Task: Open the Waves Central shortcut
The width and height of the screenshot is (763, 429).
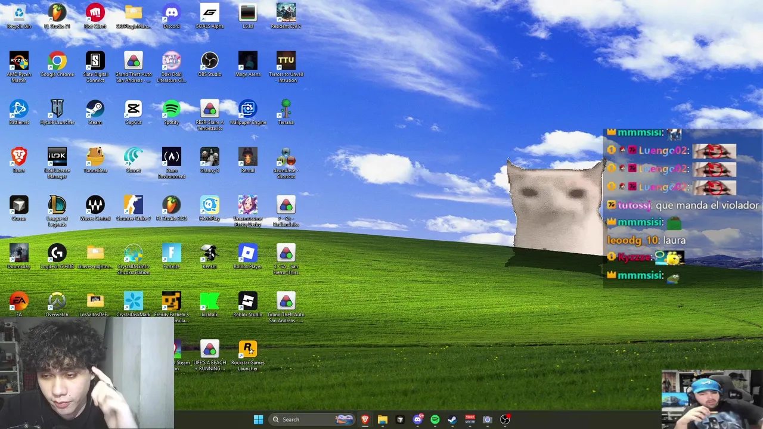Action: coord(95,209)
